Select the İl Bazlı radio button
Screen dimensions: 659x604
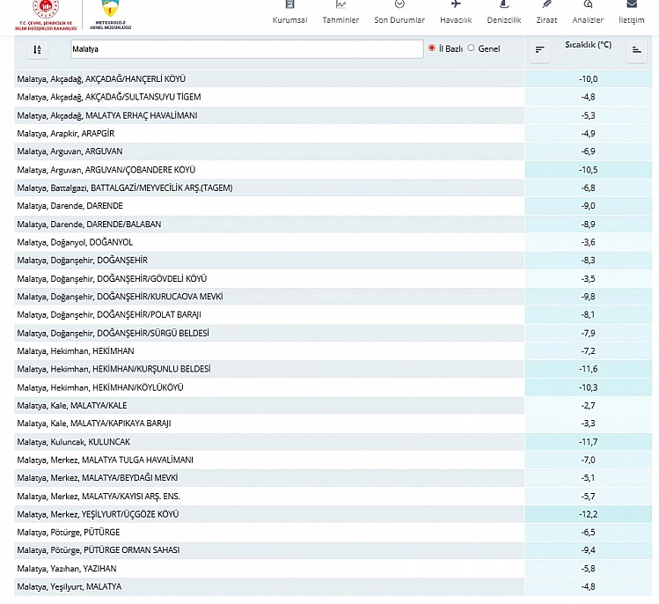tap(432, 48)
